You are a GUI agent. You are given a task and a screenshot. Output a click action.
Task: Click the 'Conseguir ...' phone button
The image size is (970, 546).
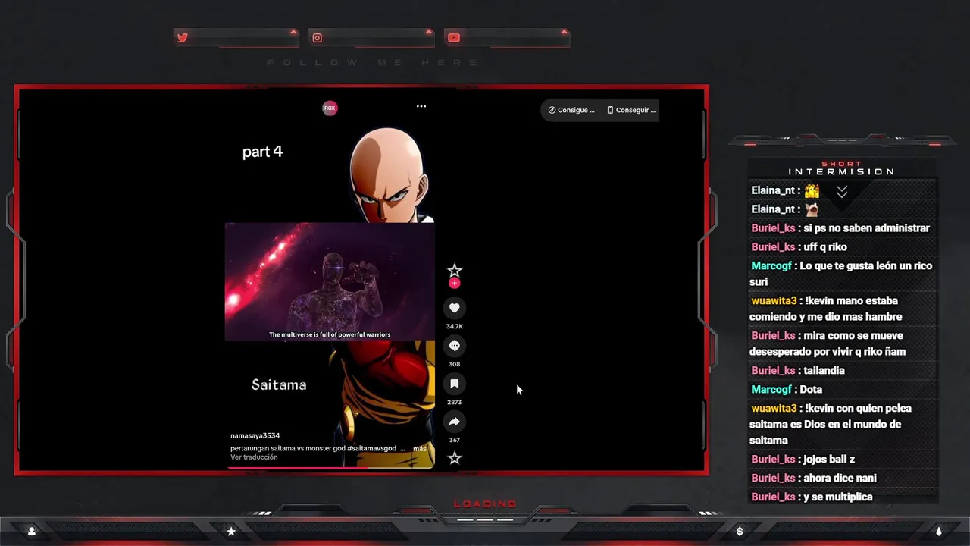[631, 110]
